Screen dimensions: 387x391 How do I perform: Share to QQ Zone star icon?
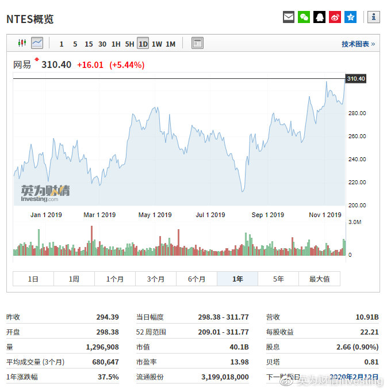(x=350, y=17)
